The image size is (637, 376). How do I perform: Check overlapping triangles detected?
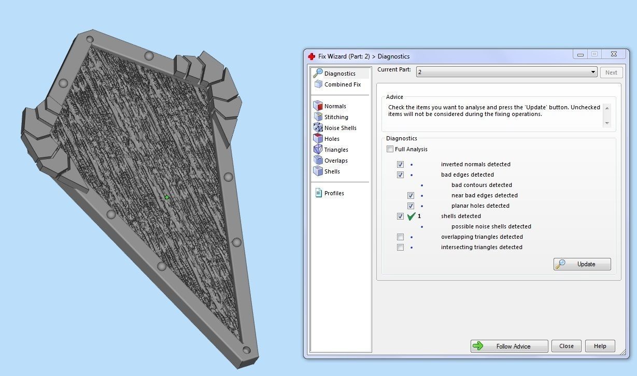point(400,237)
